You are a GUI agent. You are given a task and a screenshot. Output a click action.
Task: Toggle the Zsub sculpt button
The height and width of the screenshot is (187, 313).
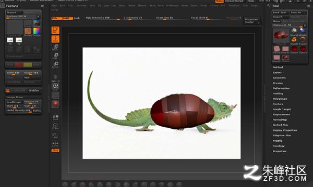tap(77, 18)
